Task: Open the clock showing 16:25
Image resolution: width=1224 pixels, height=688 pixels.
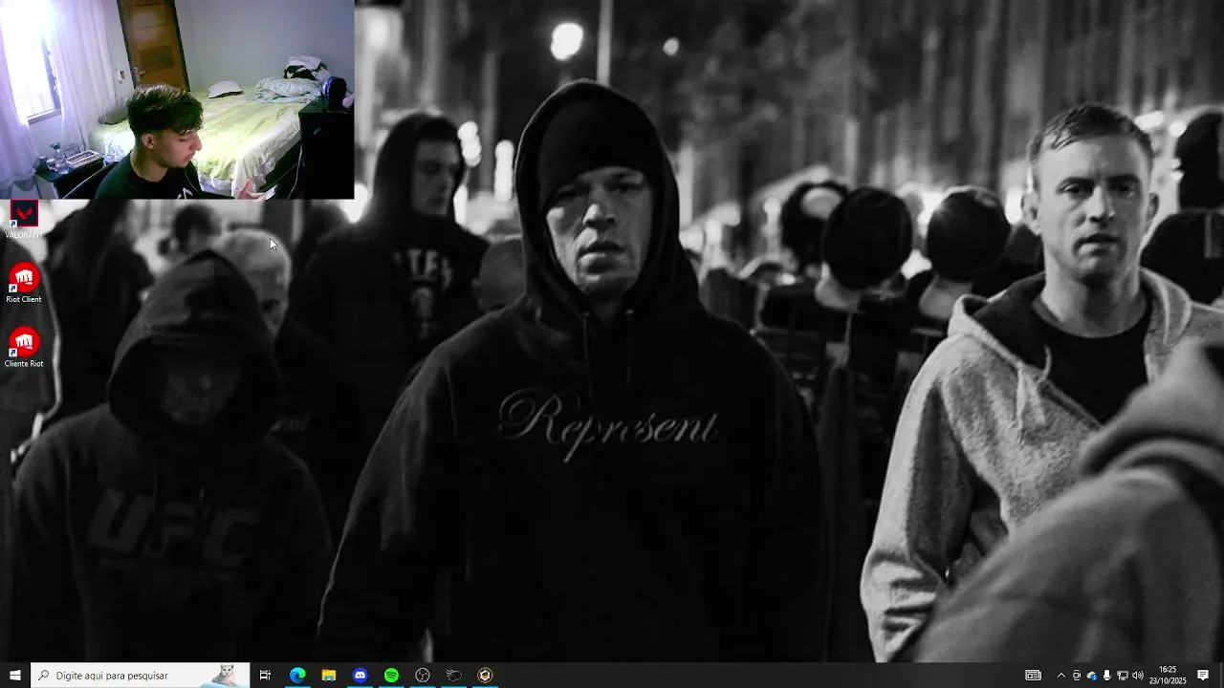Action: [1168, 676]
